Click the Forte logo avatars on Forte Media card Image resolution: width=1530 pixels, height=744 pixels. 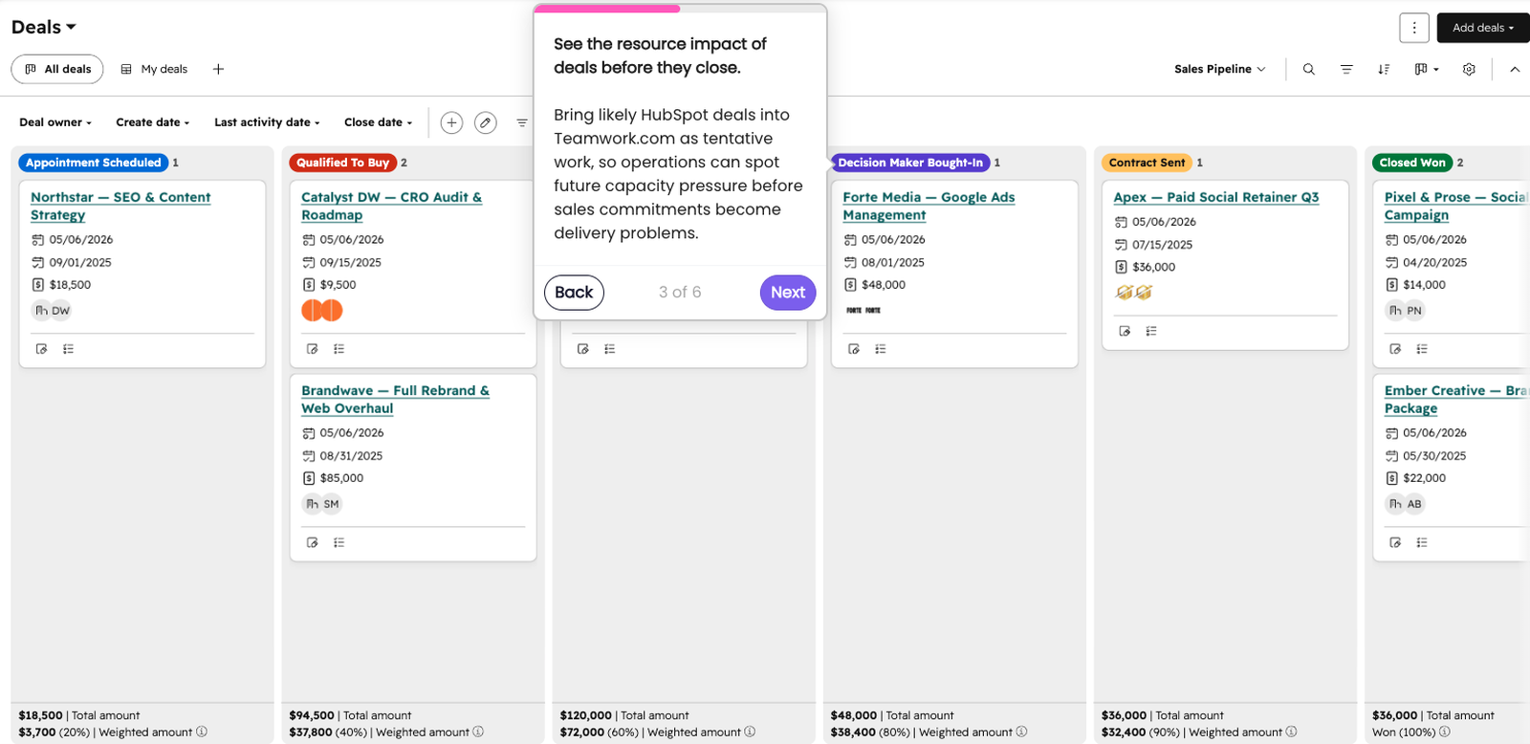(863, 311)
